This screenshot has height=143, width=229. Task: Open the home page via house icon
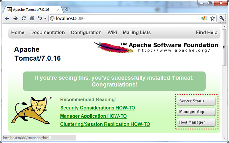(x=32, y=18)
